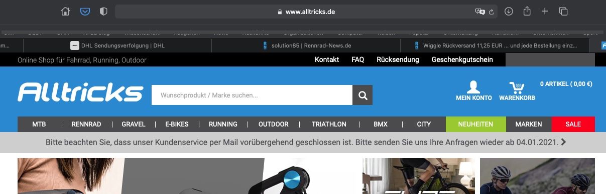
Task: Focus the Wunschprodukt search field
Action: coord(252,95)
